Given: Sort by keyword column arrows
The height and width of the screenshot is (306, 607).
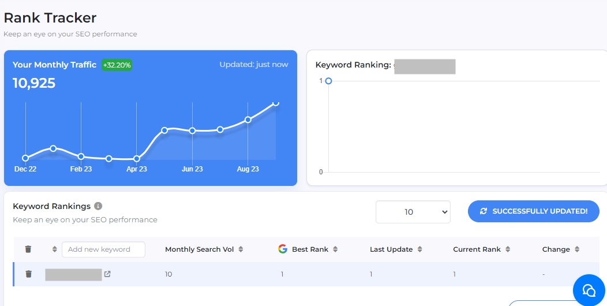Looking at the screenshot, I should click(55, 249).
